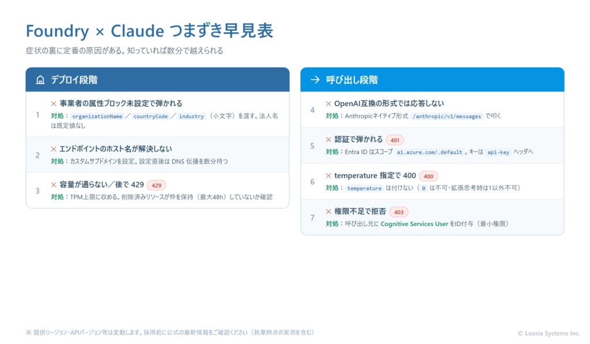The image size is (590, 344).
Task: Click heading temperature 指定で 400
Action: click(375, 176)
